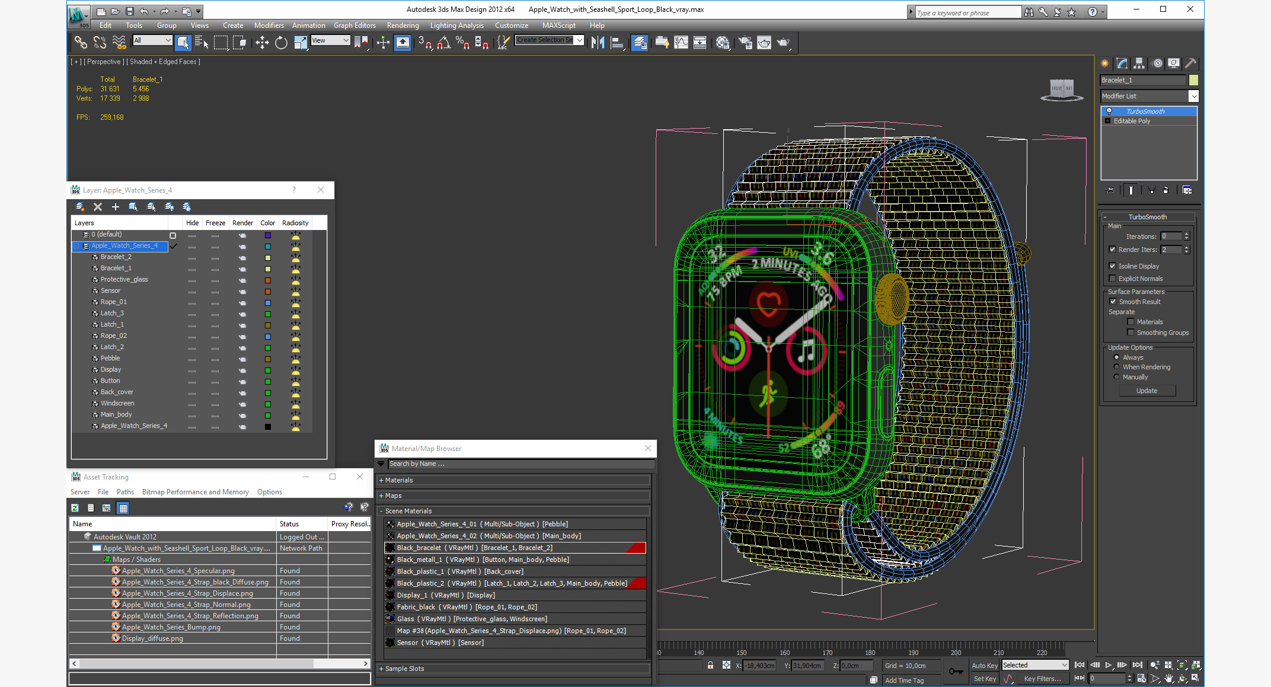This screenshot has height=687, width=1271.
Task: Click the Pan View hand icon
Action: 1168,679
